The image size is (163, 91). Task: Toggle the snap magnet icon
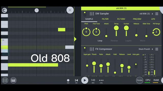point(5,10)
